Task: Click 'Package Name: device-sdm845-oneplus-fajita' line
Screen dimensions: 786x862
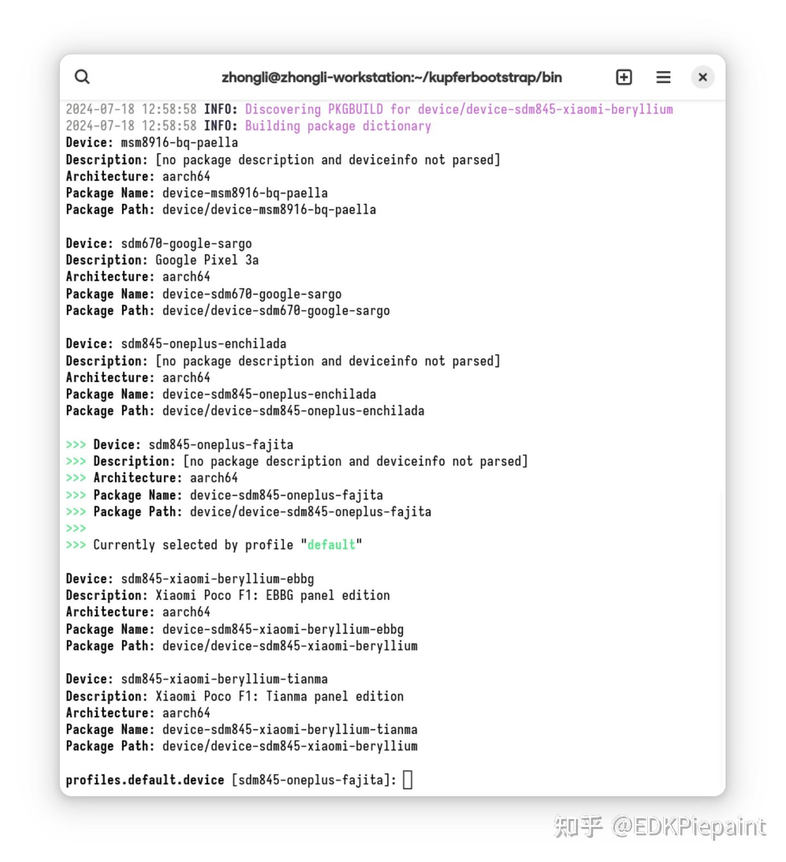Action: point(224,495)
